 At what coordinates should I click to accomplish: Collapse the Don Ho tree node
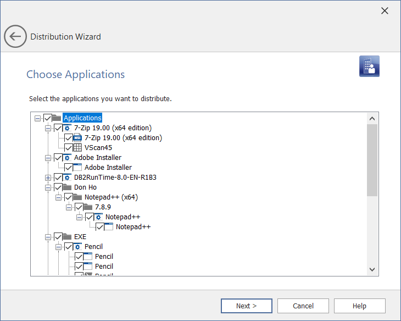48,187
